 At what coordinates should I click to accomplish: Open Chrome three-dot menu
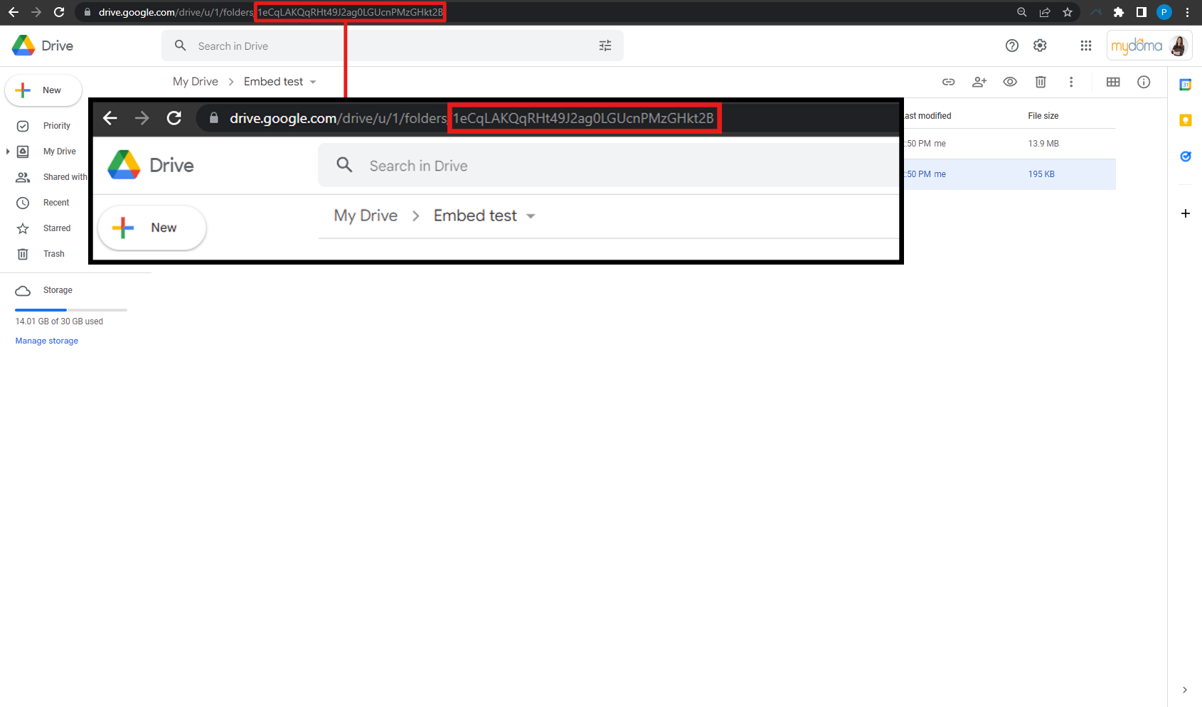(1188, 12)
